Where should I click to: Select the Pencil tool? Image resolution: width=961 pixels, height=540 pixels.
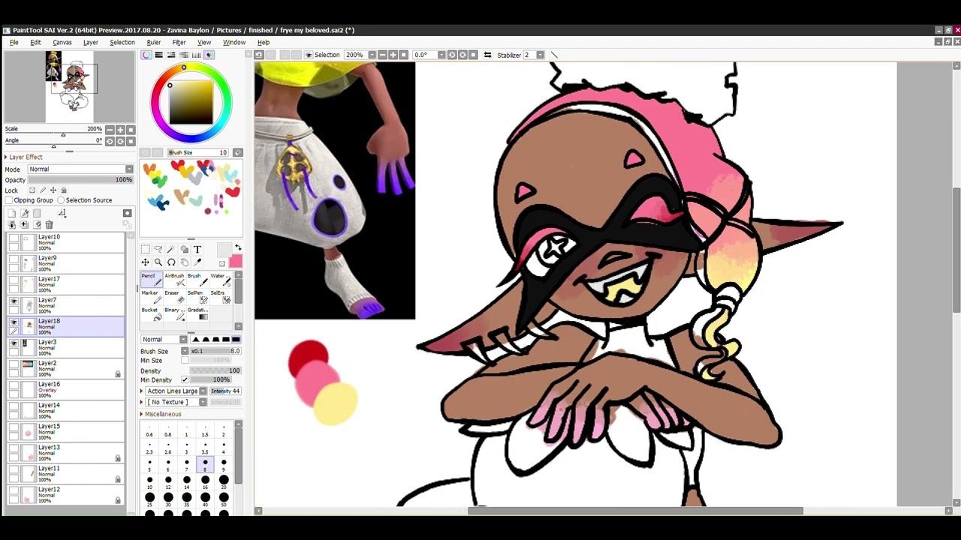point(152,279)
